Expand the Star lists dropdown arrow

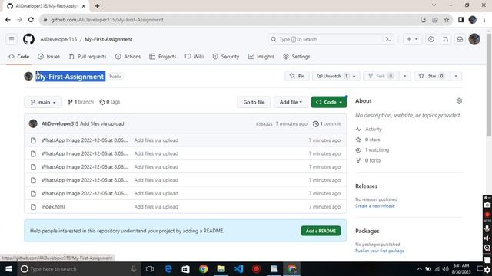tap(456, 76)
